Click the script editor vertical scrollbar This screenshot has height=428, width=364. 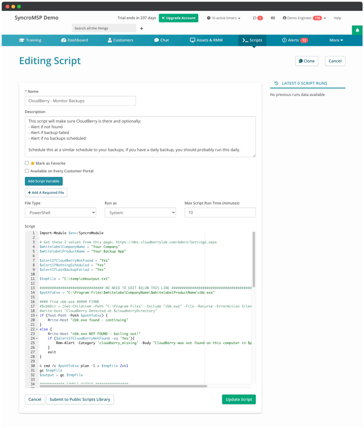click(x=254, y=260)
